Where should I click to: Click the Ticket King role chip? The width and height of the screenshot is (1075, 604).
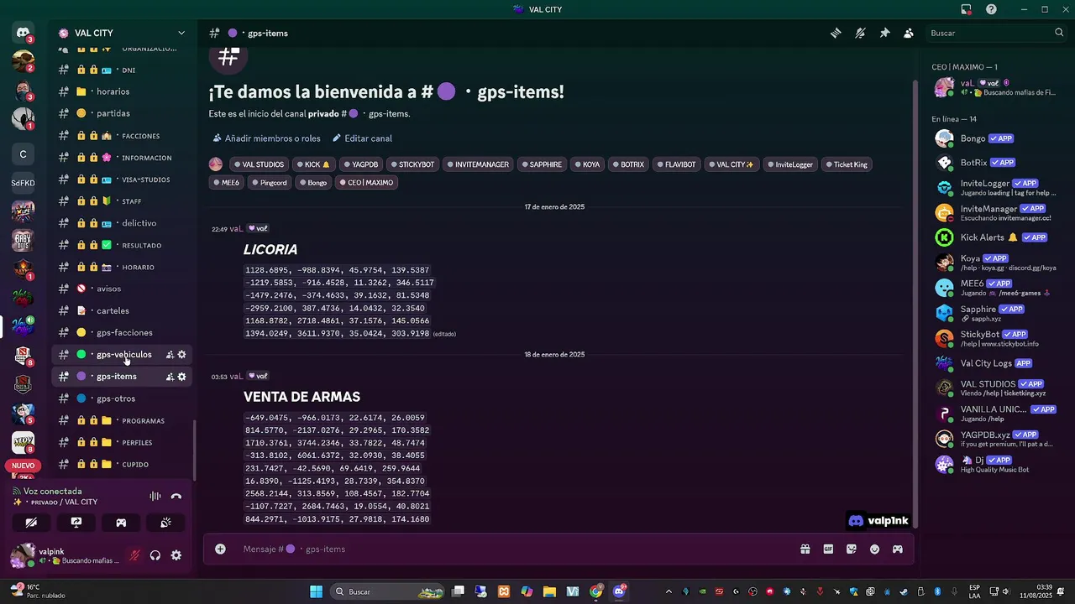click(847, 164)
